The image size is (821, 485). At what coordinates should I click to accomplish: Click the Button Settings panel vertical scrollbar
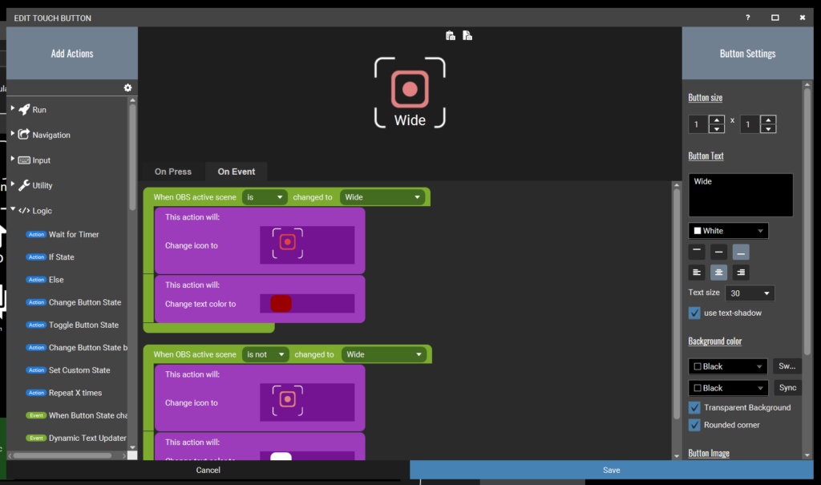click(807, 220)
